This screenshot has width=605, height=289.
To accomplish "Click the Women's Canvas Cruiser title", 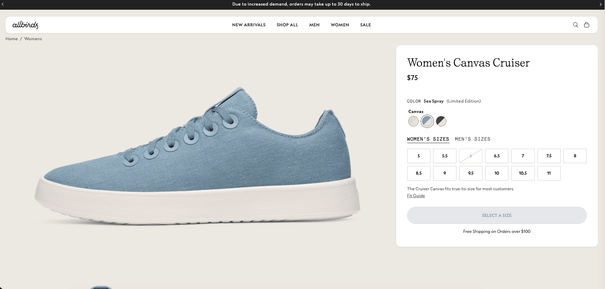I will click(468, 63).
